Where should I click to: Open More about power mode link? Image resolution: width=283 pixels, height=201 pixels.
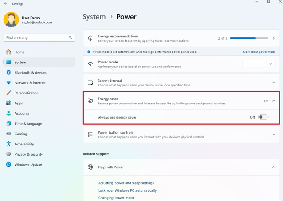259,52
